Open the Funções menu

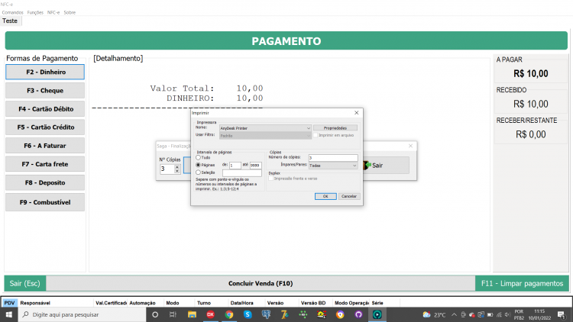click(x=35, y=12)
